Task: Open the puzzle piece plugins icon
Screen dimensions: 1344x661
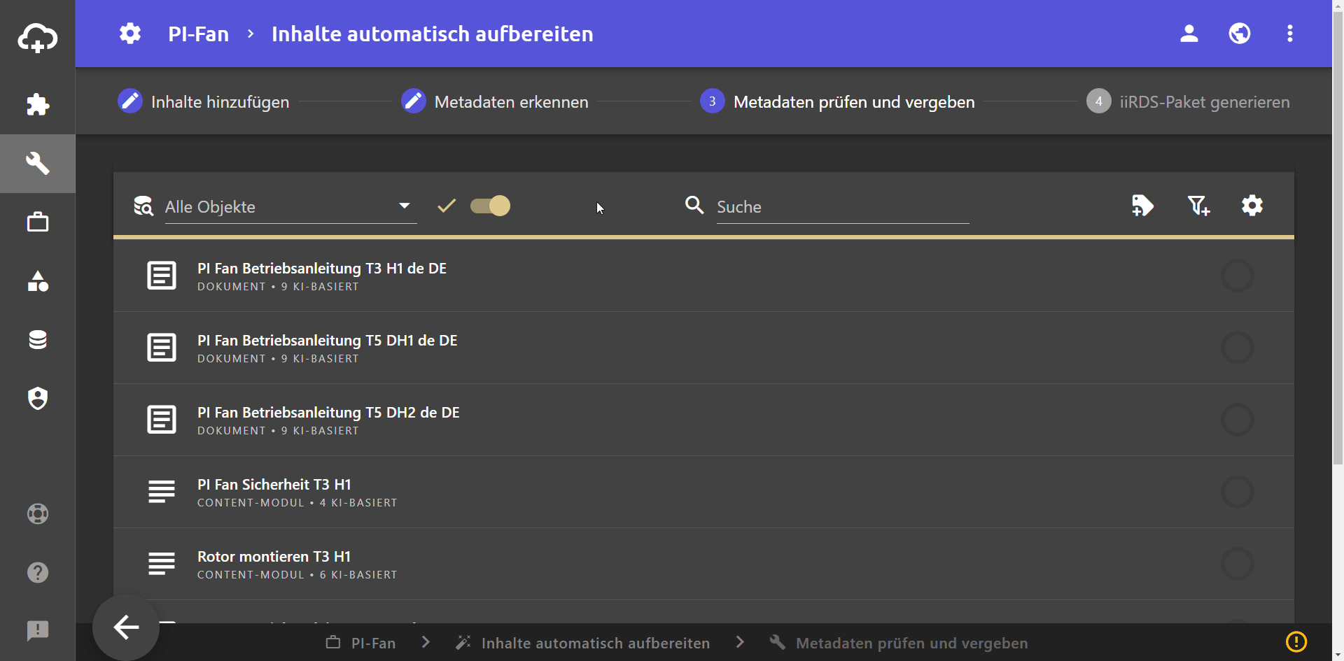Action: click(x=38, y=105)
